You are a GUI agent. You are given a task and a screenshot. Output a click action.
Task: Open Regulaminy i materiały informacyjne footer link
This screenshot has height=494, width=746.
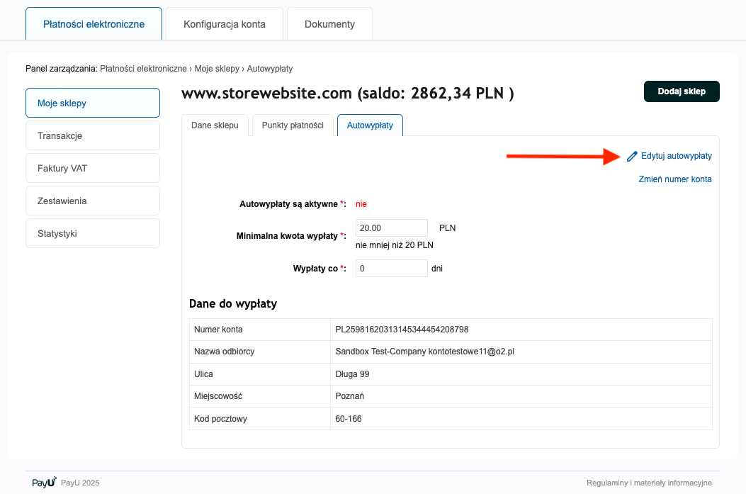tap(648, 483)
